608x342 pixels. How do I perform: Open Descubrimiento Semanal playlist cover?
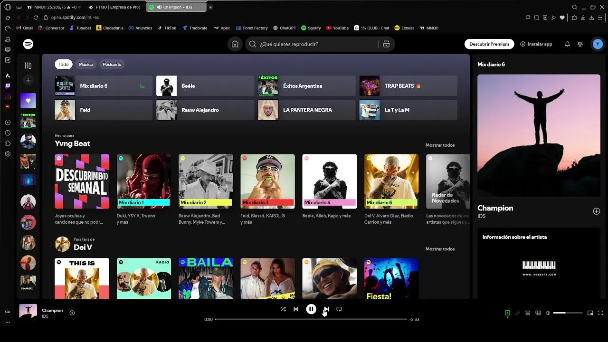click(x=82, y=181)
